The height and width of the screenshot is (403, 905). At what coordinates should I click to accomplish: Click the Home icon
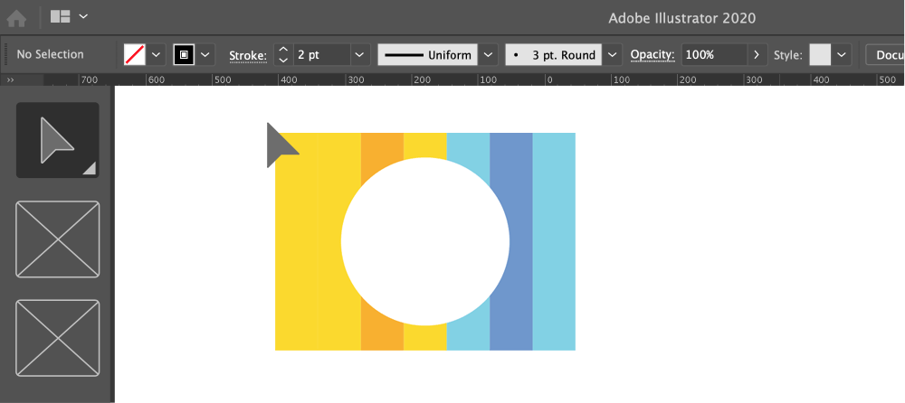17,17
